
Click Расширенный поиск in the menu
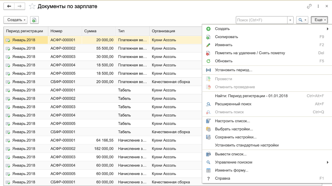click(233, 104)
